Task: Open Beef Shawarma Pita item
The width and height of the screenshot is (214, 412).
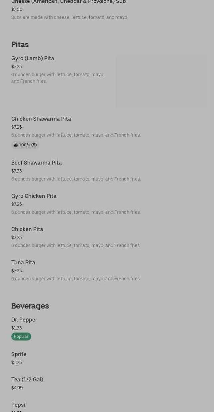Action: tap(37, 163)
